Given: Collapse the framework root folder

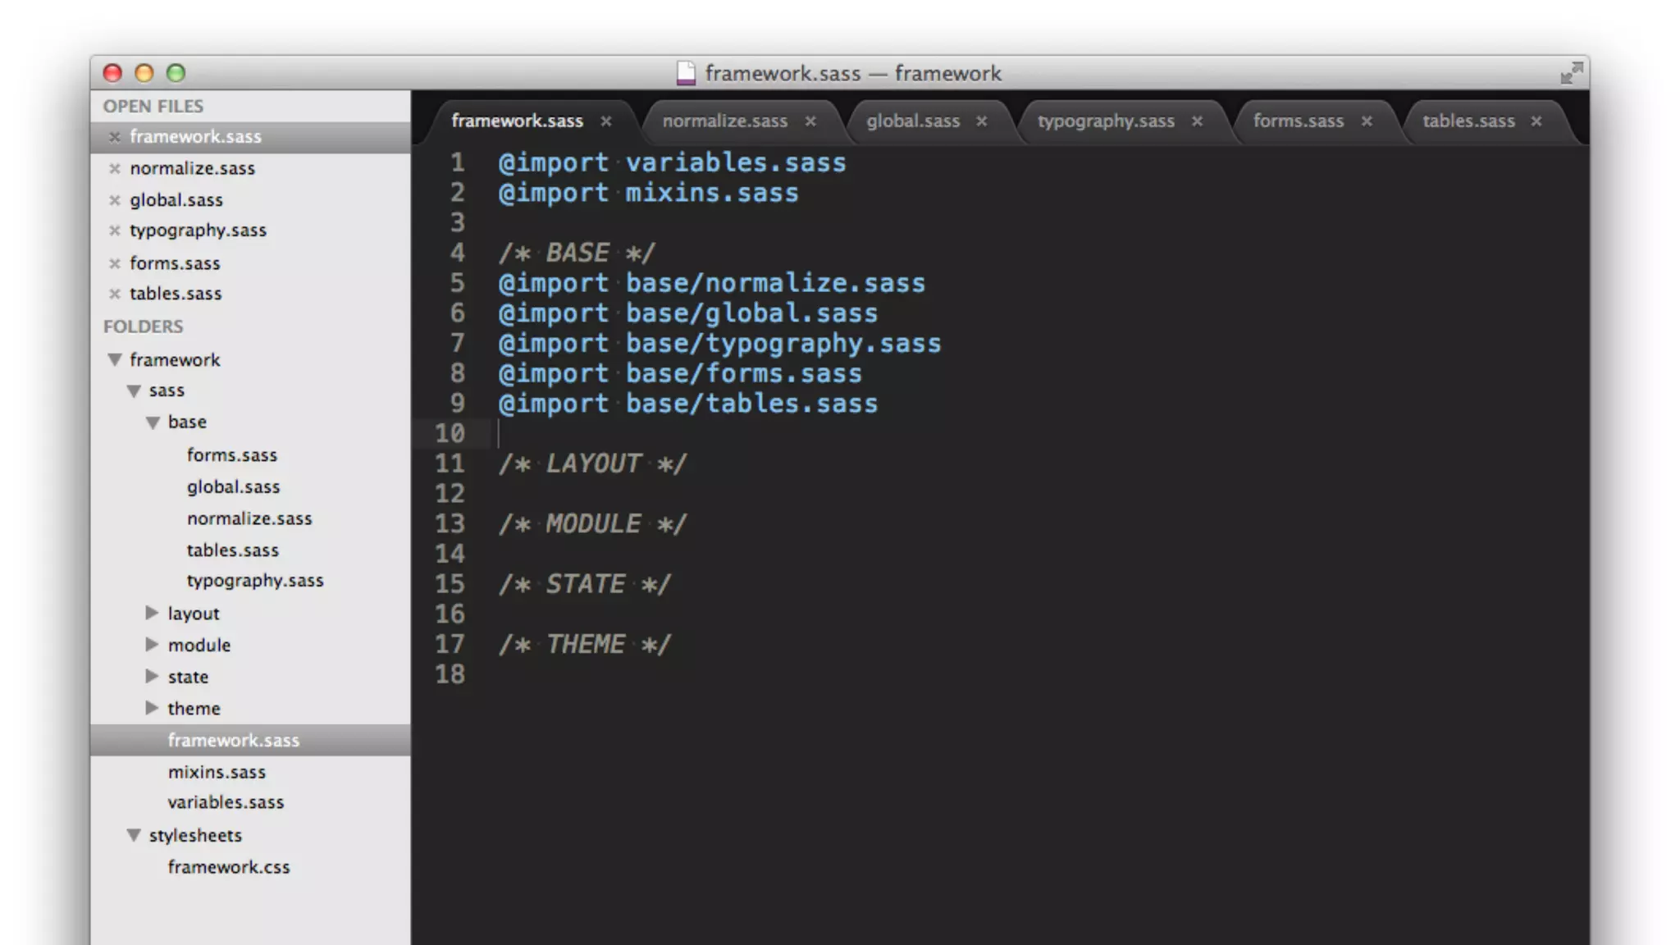Looking at the screenshot, I should [115, 360].
